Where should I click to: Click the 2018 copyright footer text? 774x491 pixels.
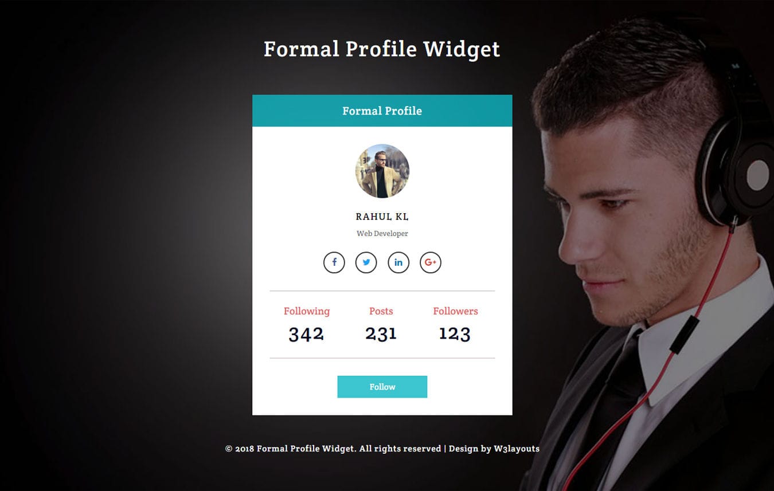click(x=333, y=449)
